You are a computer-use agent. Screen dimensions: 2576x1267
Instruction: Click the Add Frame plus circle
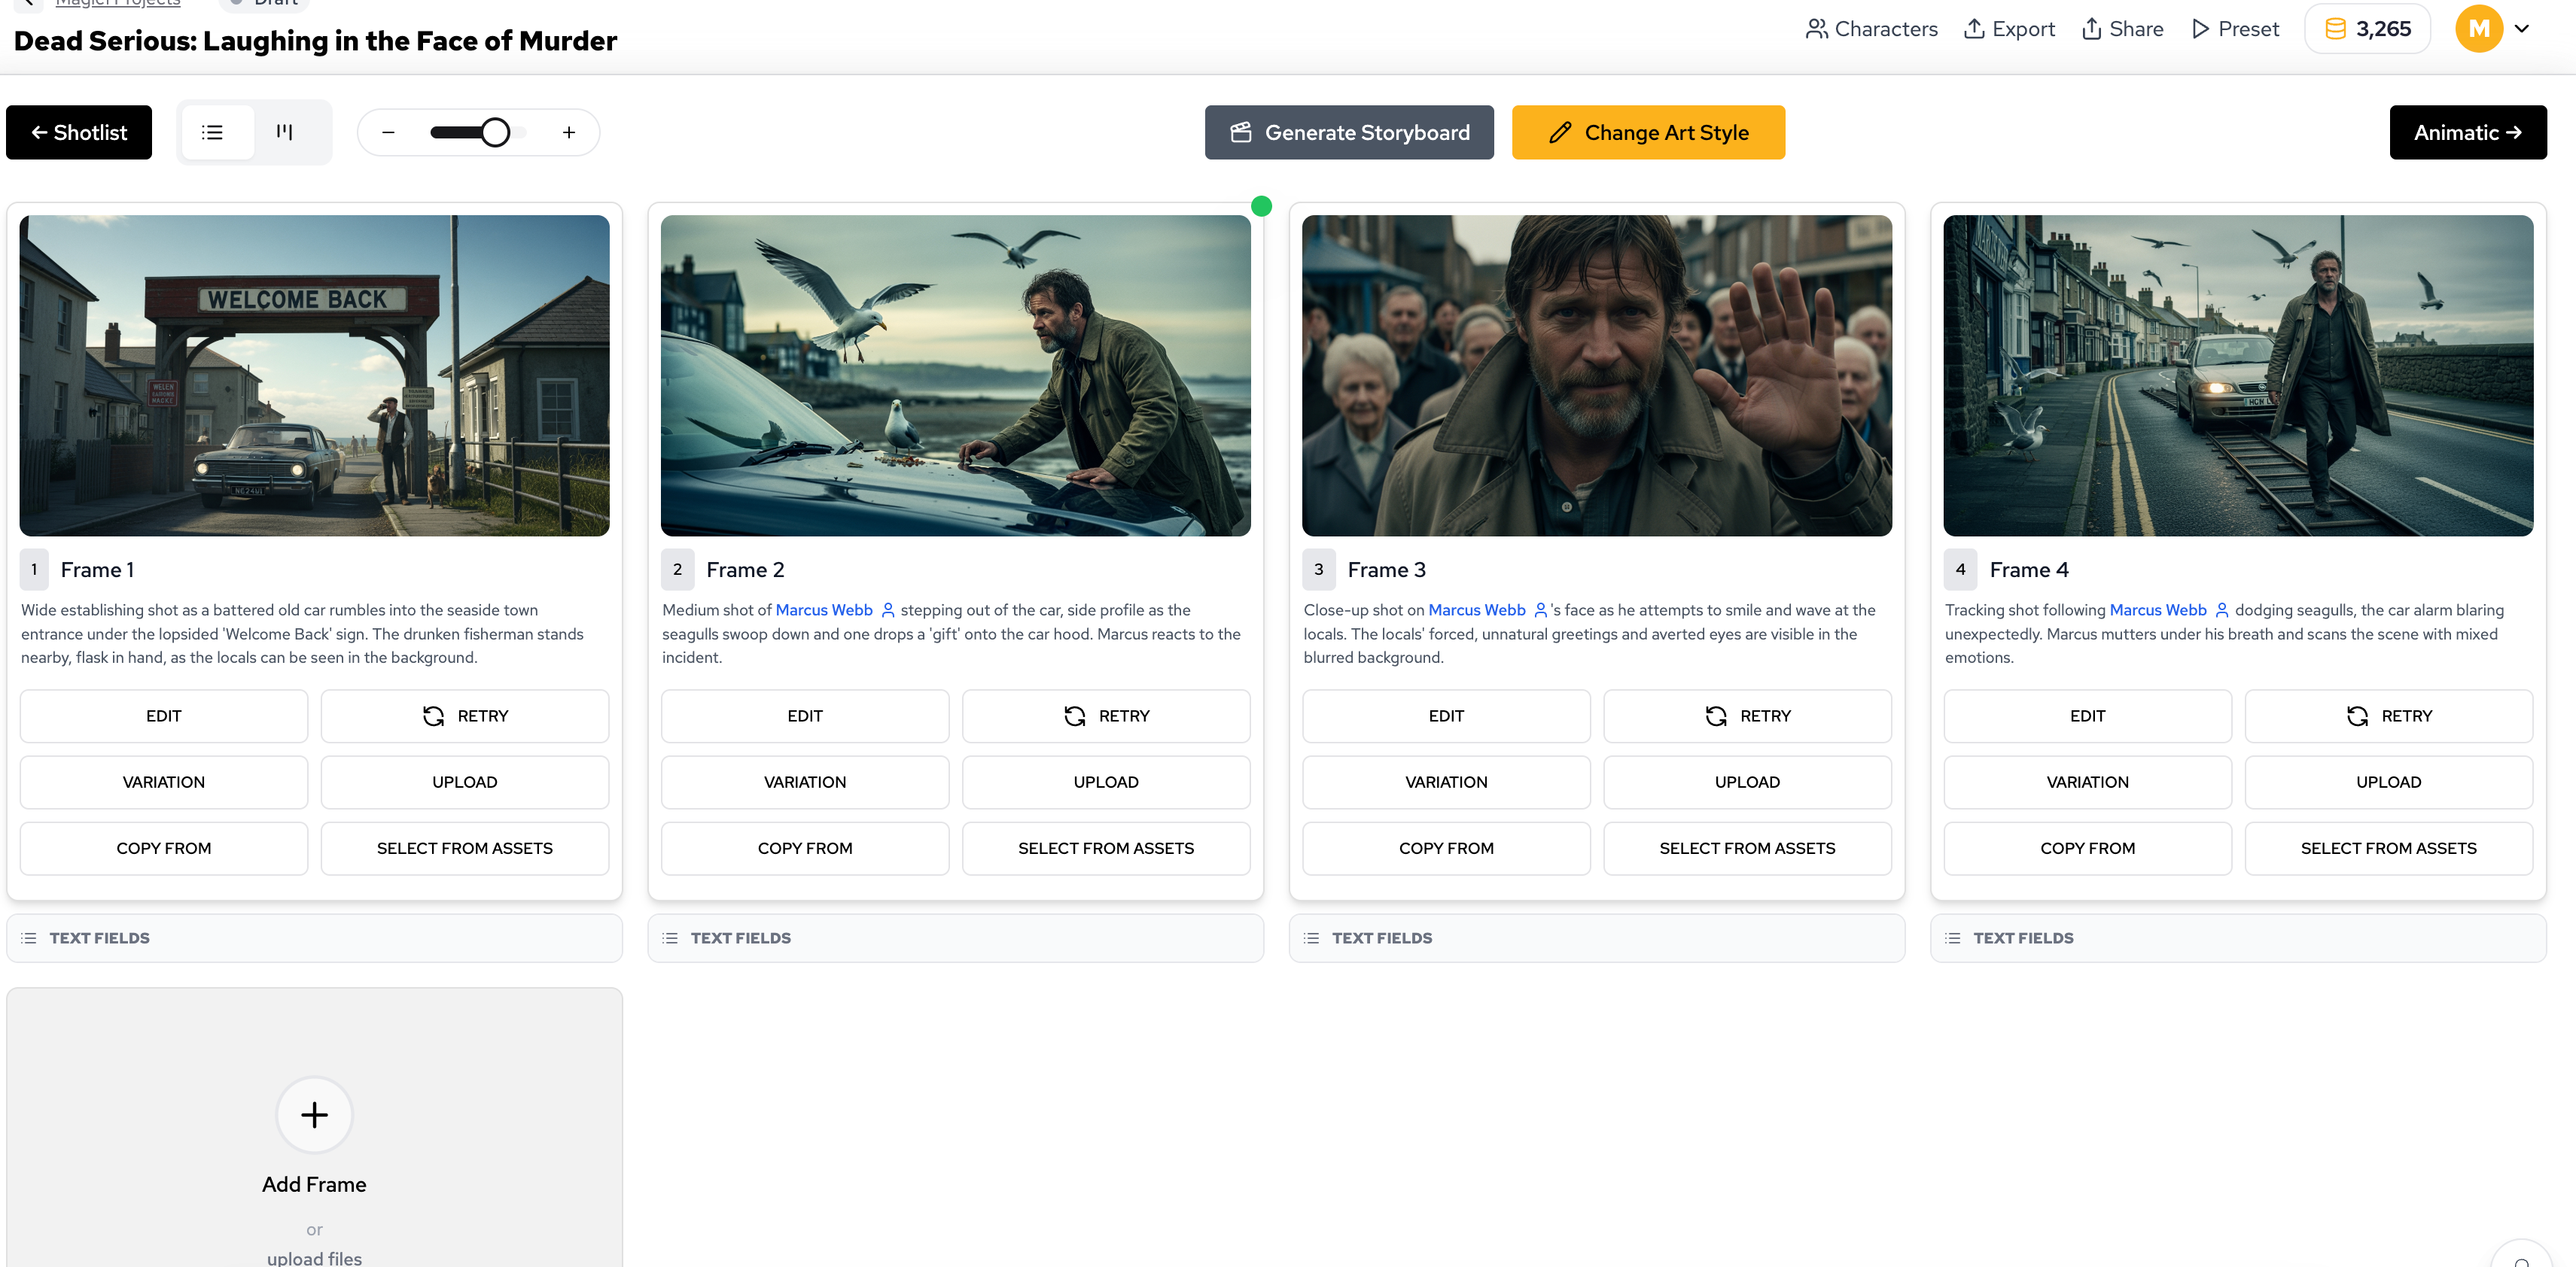(314, 1114)
